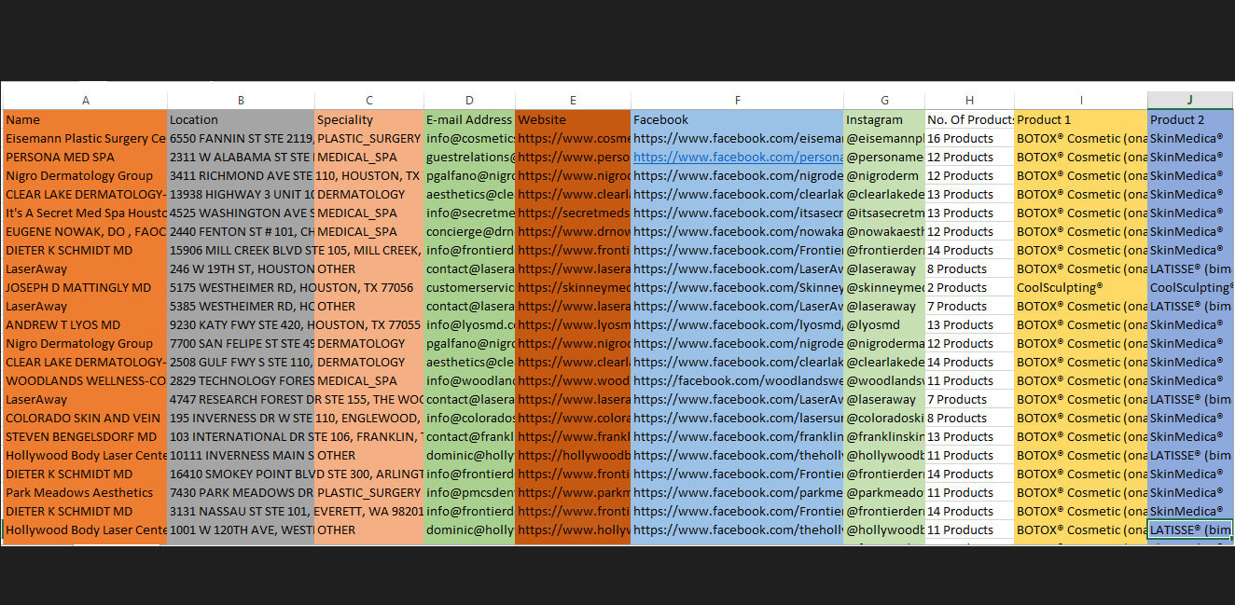The height and width of the screenshot is (605, 1235).
Task: Select Park Meadows Aesthetics name cell
Action: (86, 493)
